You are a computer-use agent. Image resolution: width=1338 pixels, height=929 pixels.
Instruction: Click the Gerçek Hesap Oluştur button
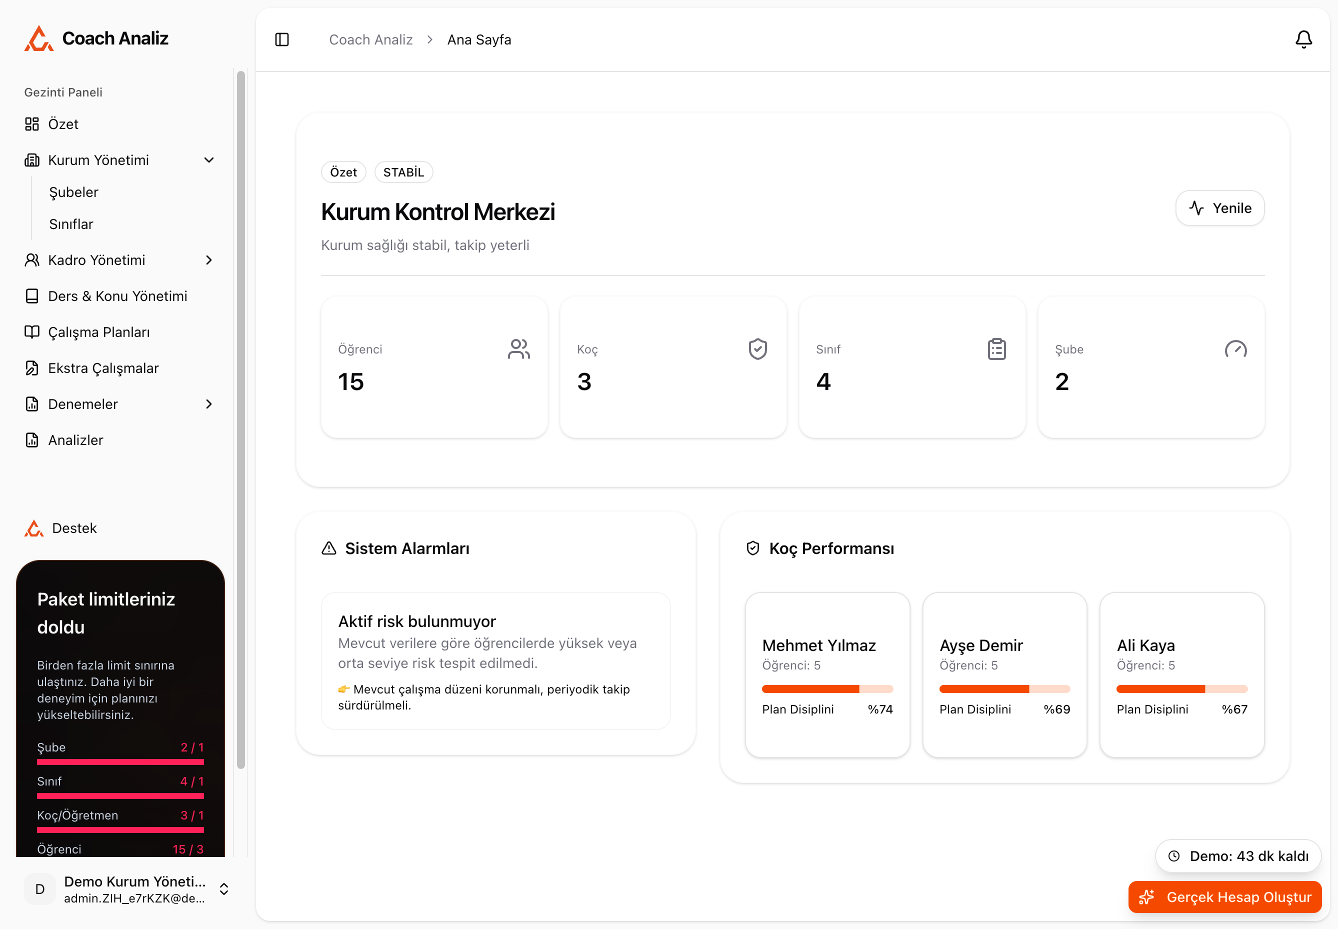coord(1224,897)
